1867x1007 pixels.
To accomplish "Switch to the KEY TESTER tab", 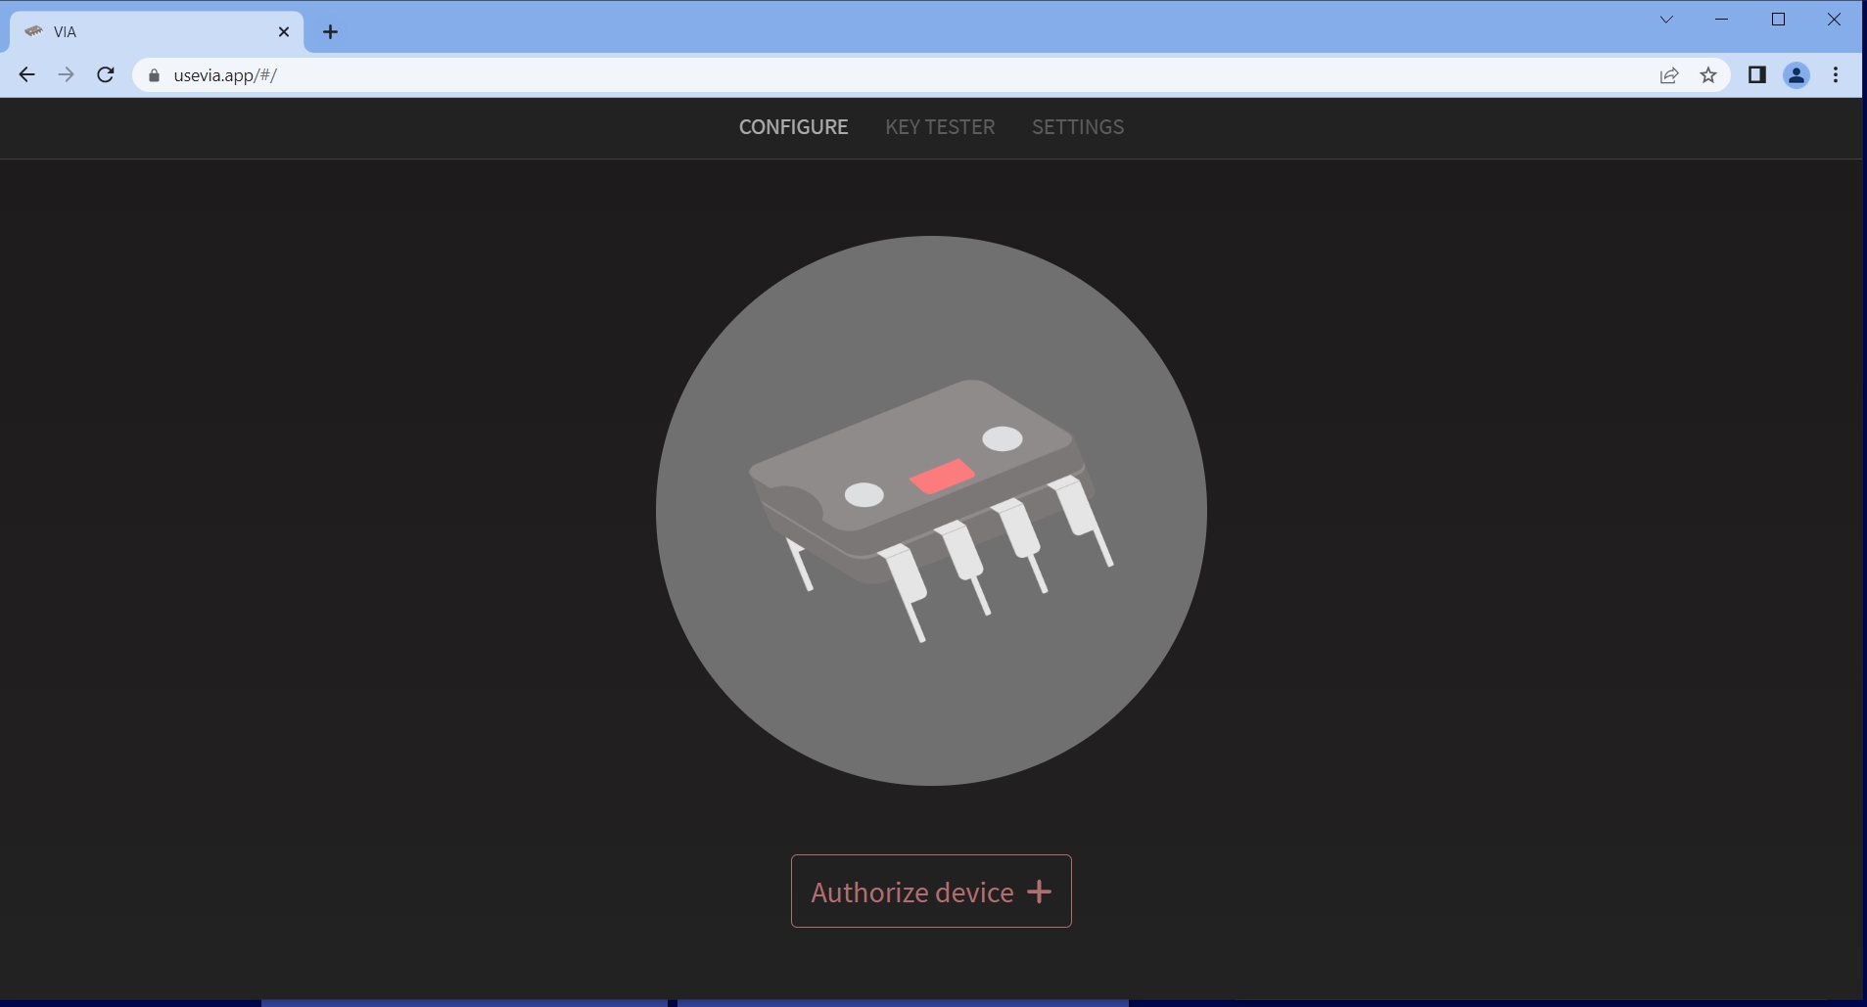I will (939, 127).
